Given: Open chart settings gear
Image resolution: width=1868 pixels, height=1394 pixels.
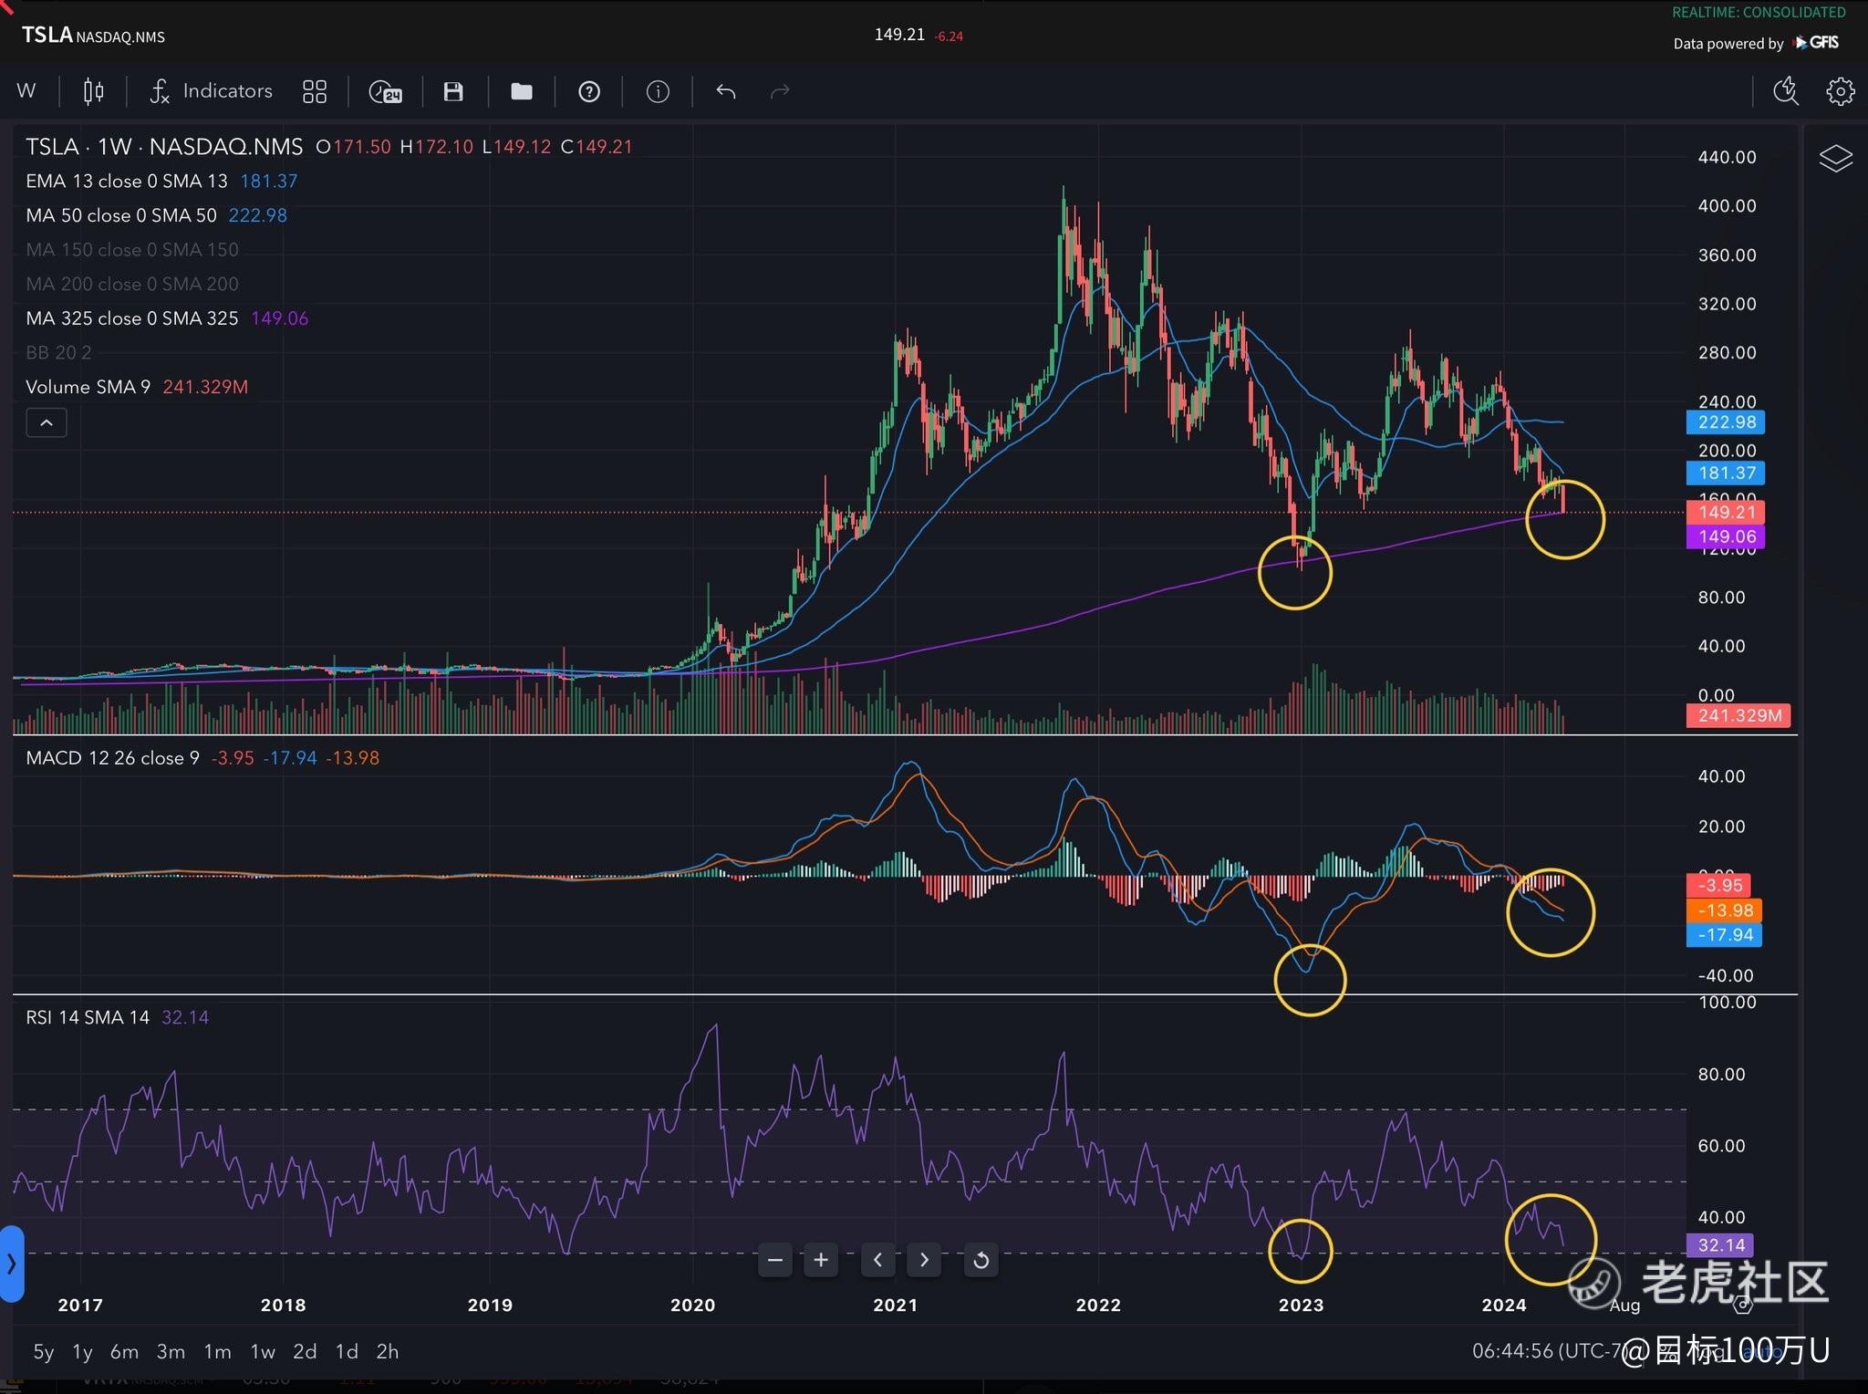Looking at the screenshot, I should [x=1840, y=91].
